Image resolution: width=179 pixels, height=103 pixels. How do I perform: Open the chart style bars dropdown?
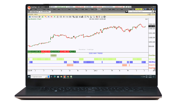64,17
